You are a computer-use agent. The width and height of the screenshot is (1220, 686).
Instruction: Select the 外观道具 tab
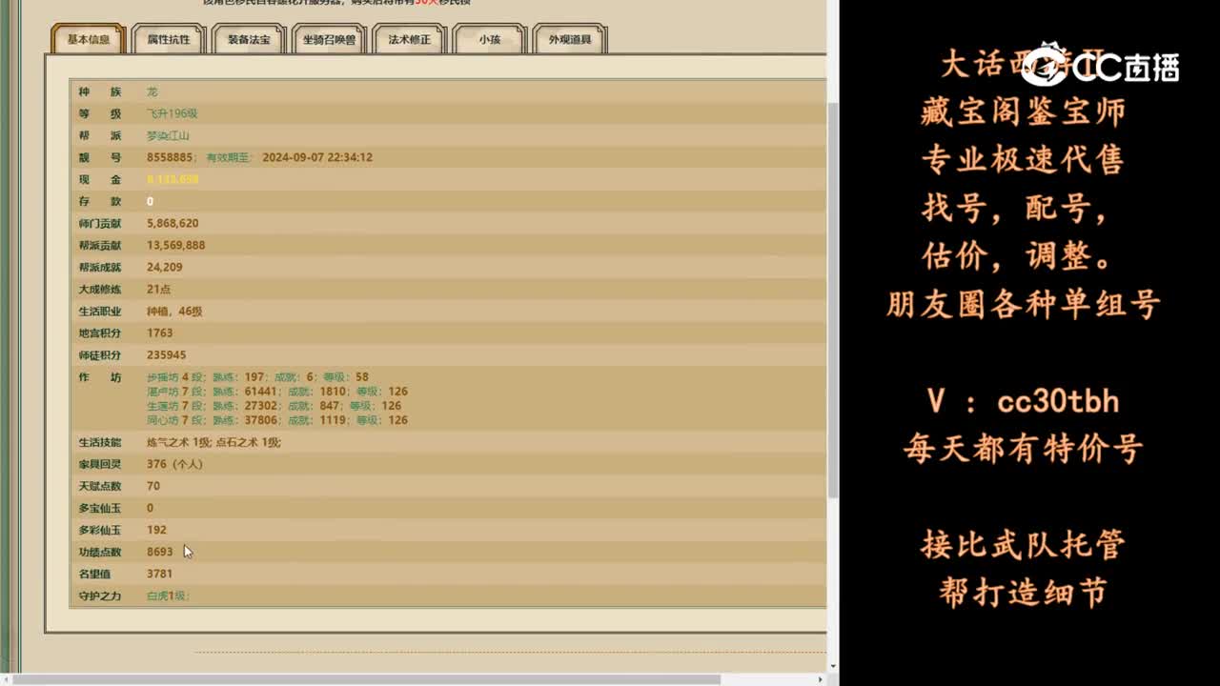tap(570, 39)
